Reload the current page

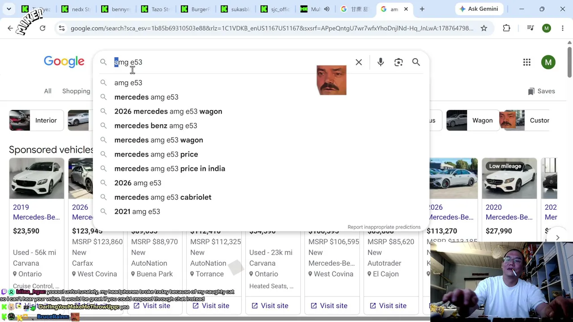click(x=43, y=28)
